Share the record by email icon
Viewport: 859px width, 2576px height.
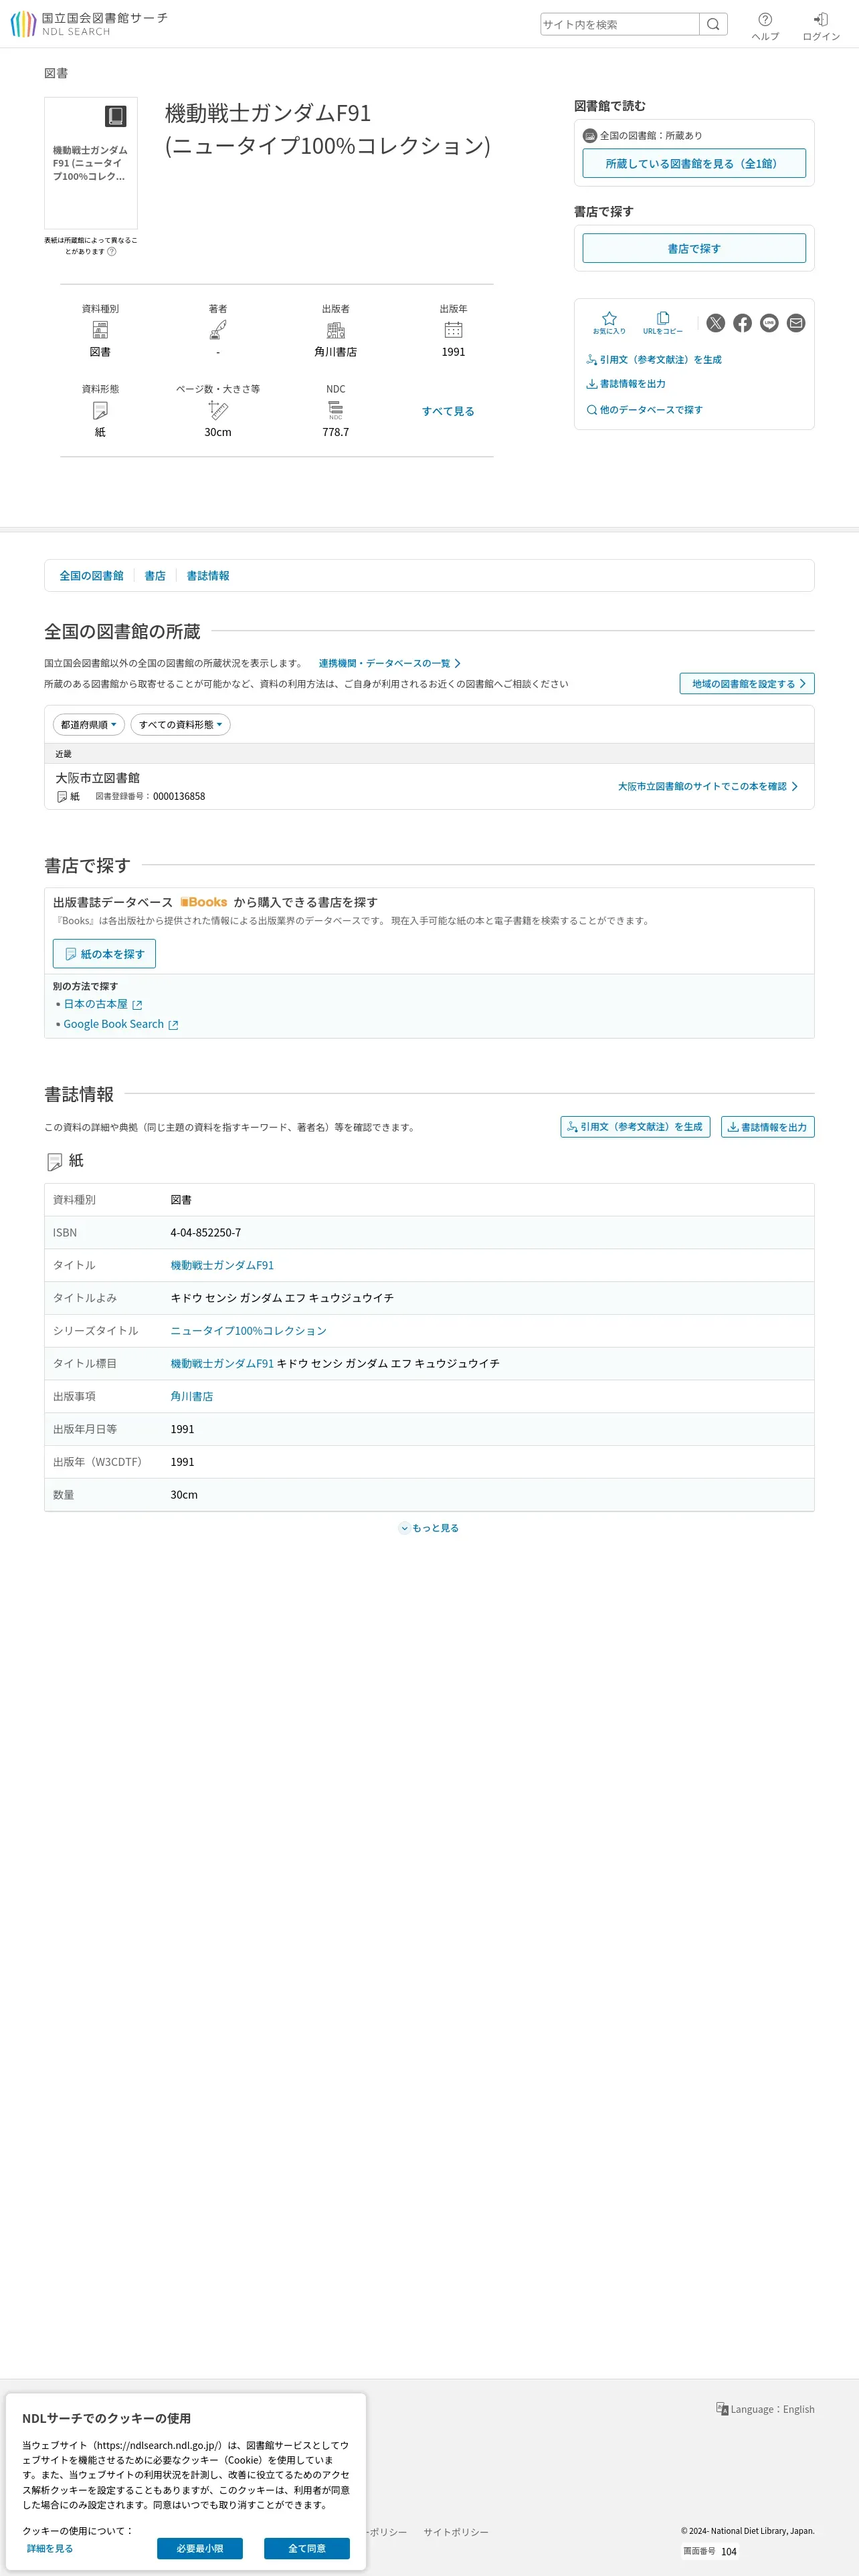796,323
